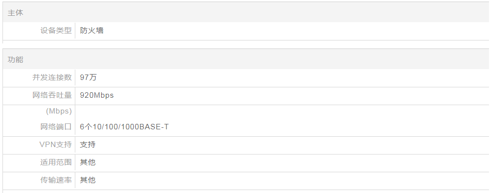Select the 网络吞吐量 label

[52, 95]
